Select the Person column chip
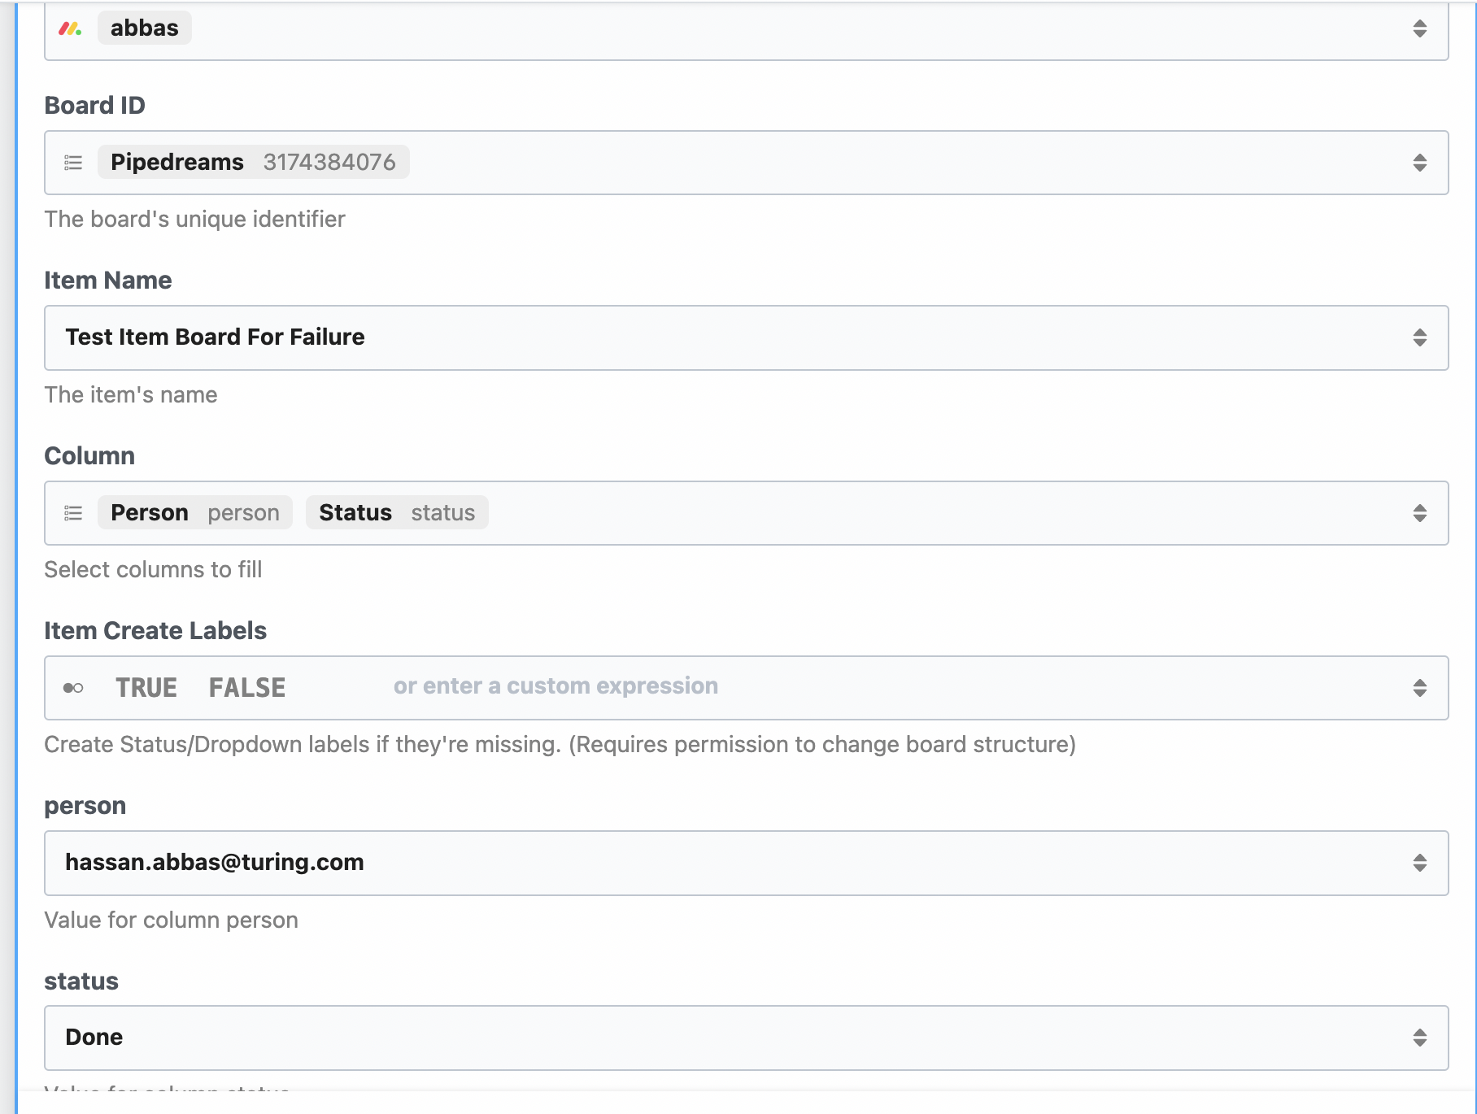This screenshot has height=1114, width=1477. pos(195,512)
